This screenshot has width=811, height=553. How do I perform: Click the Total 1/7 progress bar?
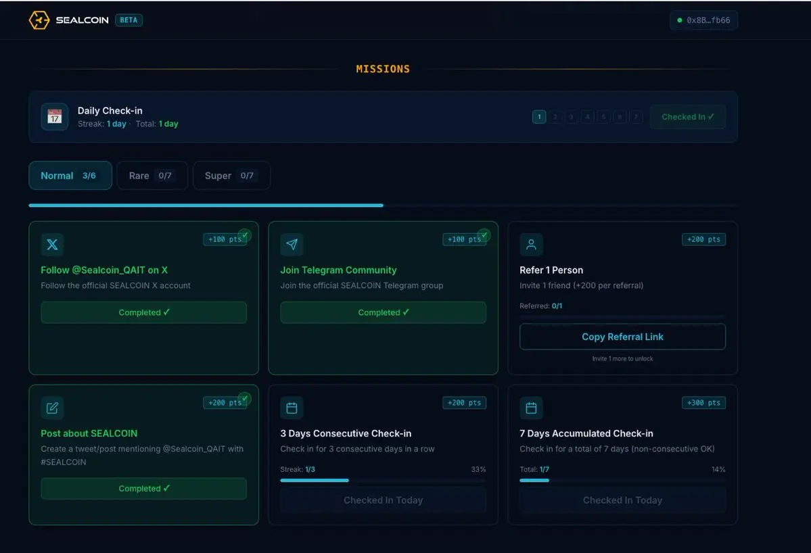[x=623, y=480]
